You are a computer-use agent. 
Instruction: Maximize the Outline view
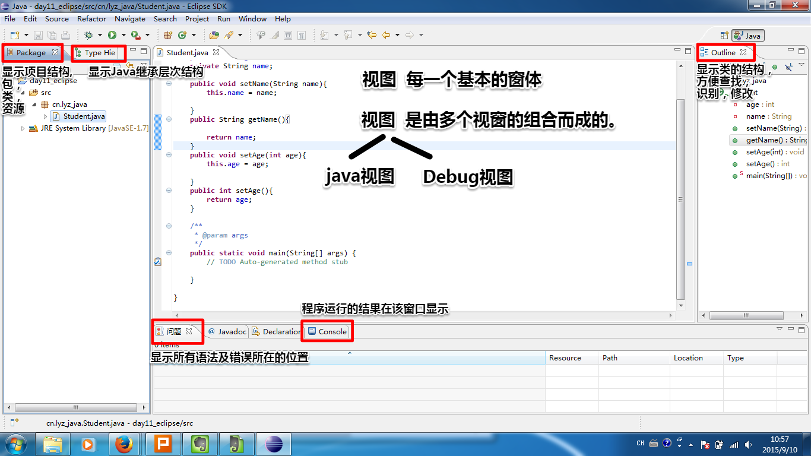(802, 52)
